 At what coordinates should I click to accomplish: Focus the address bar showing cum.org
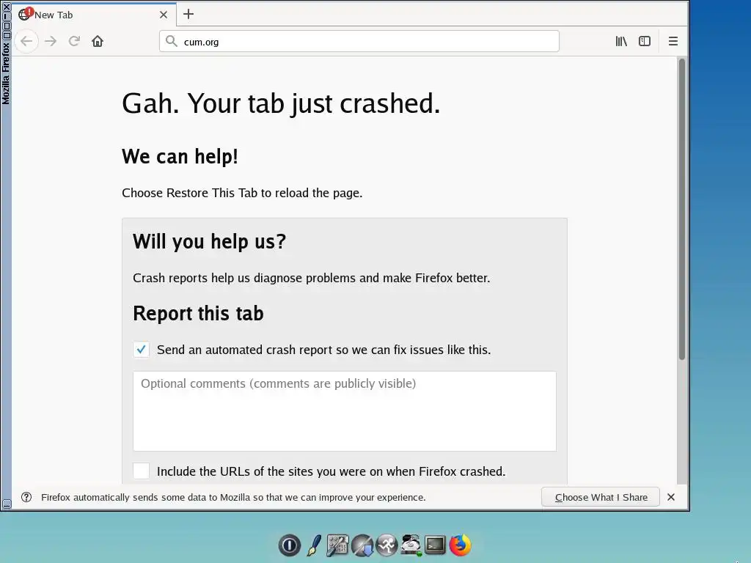pos(359,41)
